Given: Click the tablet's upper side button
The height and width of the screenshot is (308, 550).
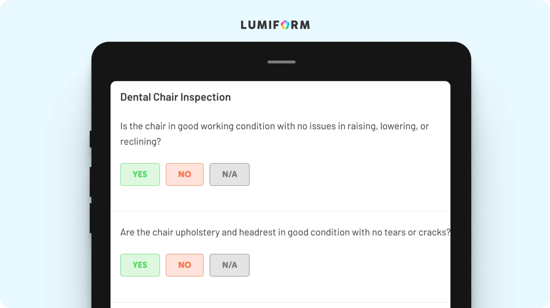Looking at the screenshot, I should (x=91, y=139).
